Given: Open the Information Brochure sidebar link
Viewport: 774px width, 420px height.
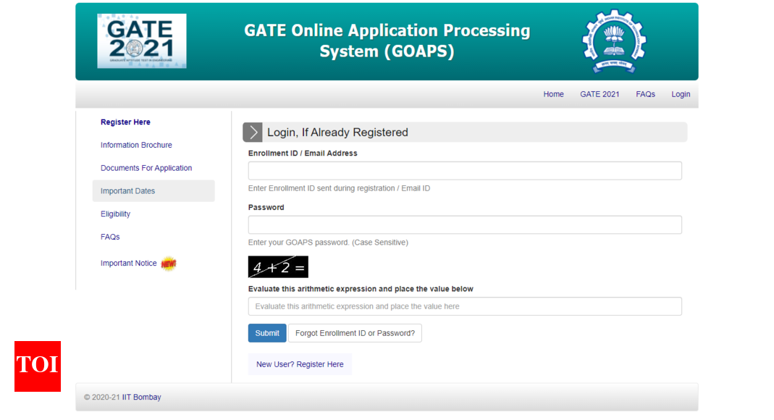Looking at the screenshot, I should pyautogui.click(x=136, y=145).
